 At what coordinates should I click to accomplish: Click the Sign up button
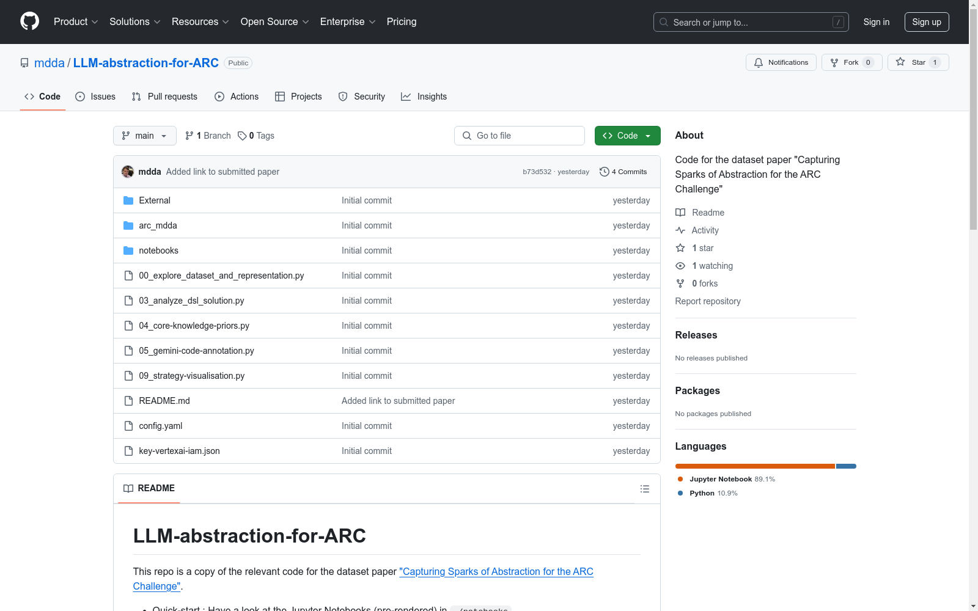(927, 22)
